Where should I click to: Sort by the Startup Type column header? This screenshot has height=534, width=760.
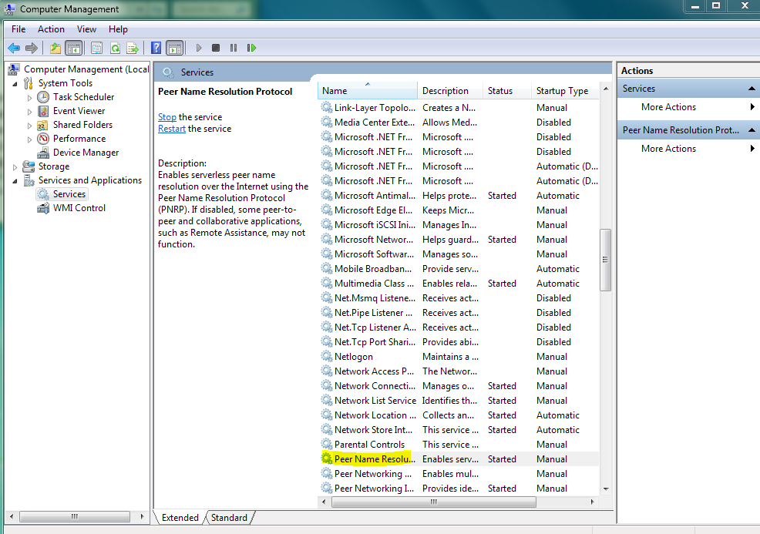565,91
